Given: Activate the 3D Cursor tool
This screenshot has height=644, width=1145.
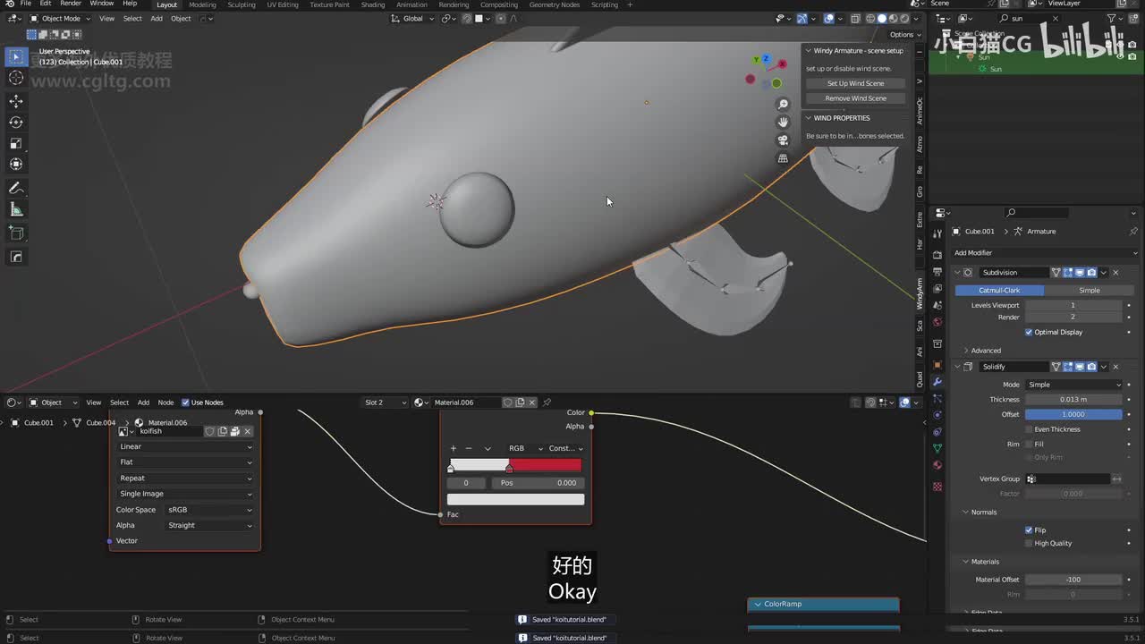Looking at the screenshot, I should [x=16, y=78].
